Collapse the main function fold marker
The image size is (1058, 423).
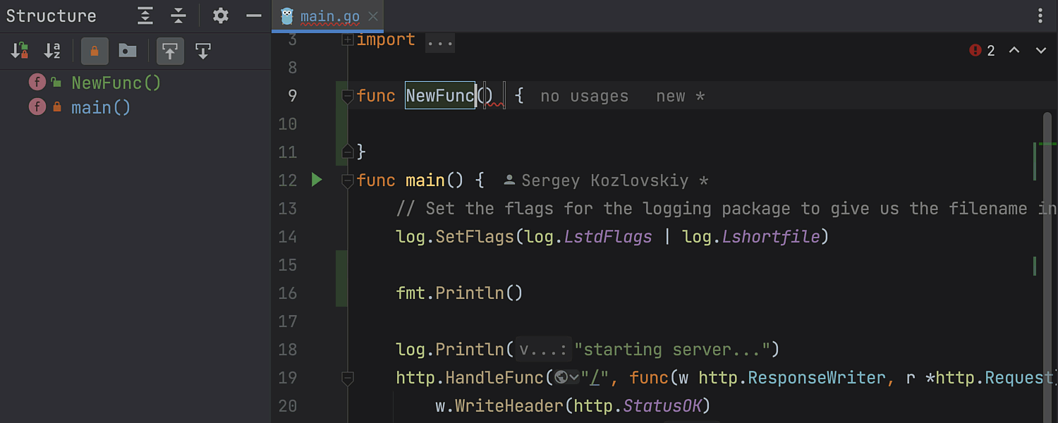(347, 181)
